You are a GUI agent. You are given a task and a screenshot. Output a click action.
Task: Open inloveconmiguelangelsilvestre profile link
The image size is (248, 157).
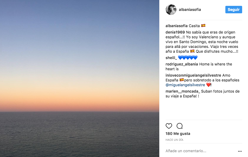pyautogui.click(x=193, y=75)
